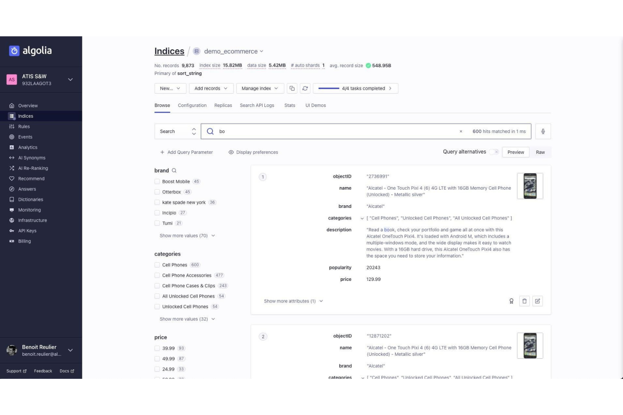This screenshot has width=623, height=415.
Task: Edit record 1 with the pencil icon
Action: click(x=538, y=301)
